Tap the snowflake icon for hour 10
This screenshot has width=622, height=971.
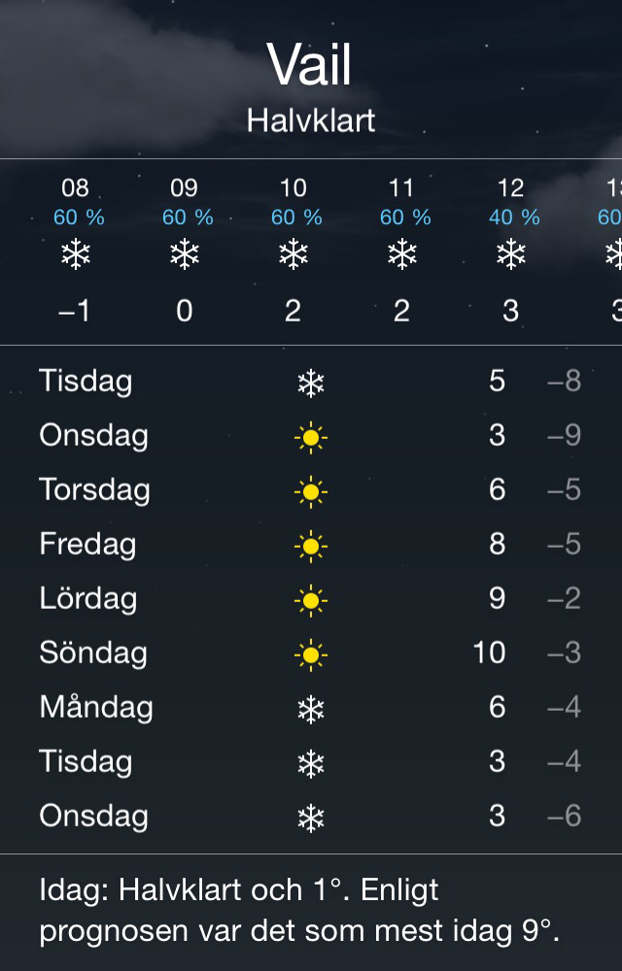click(293, 254)
